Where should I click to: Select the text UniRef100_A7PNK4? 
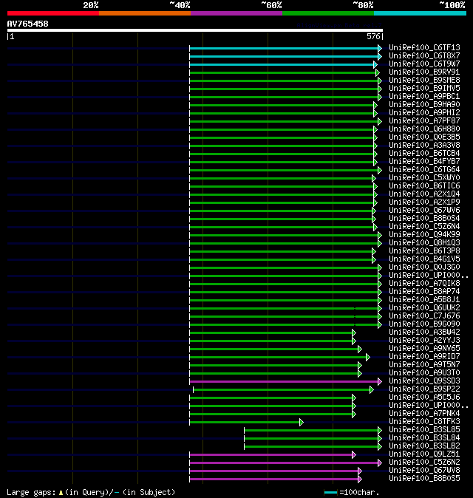[x=424, y=414]
